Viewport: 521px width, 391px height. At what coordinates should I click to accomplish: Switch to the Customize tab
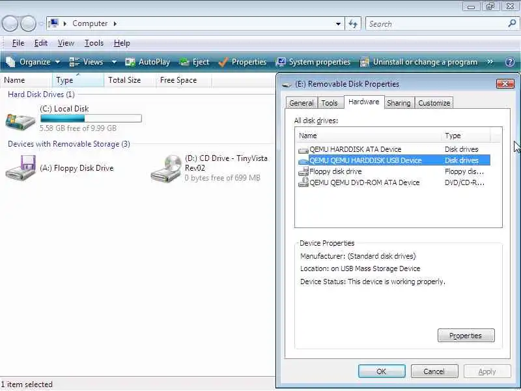click(434, 103)
